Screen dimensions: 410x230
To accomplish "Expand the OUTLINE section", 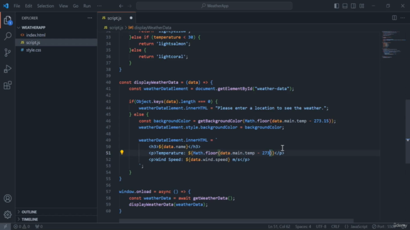I will (29, 211).
